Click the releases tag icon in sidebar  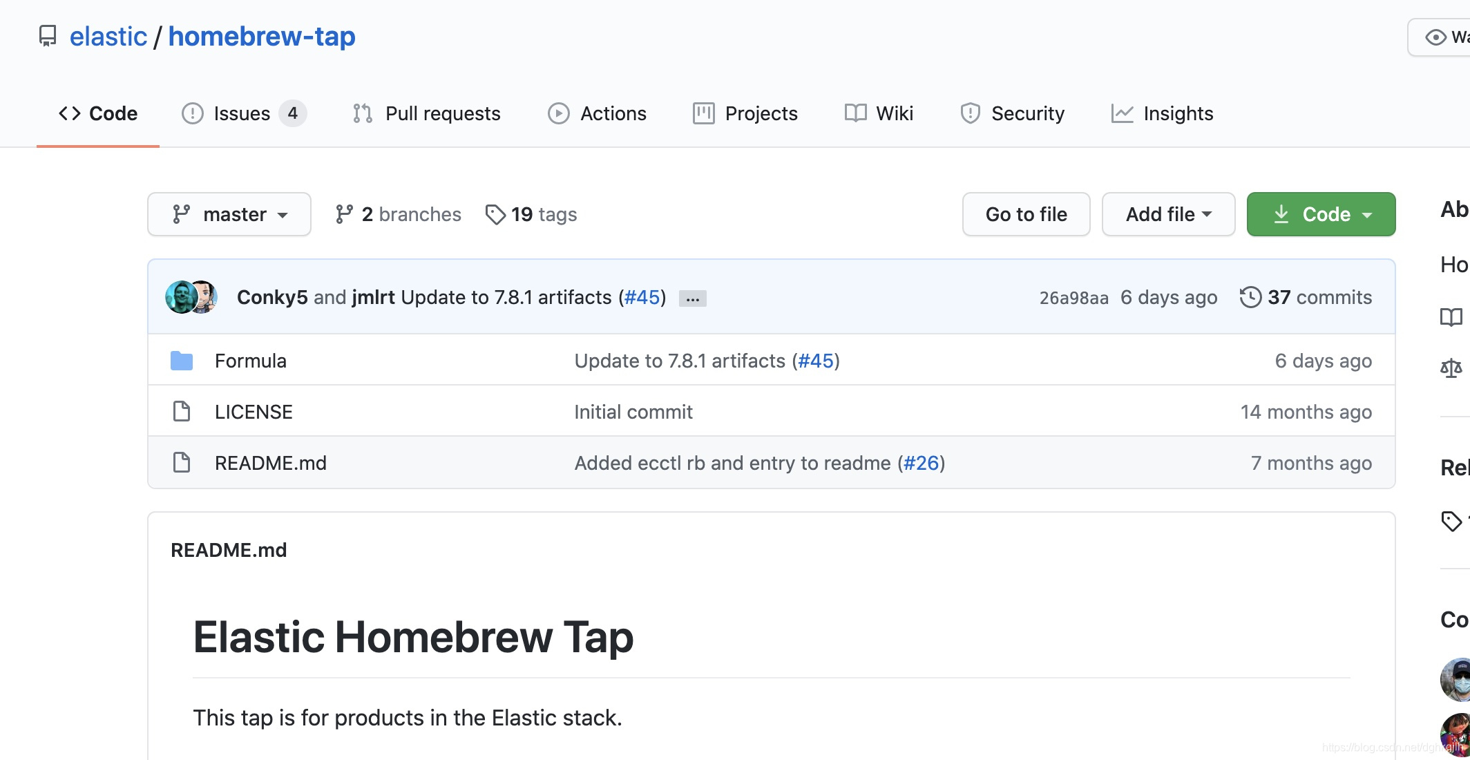[x=1451, y=521]
